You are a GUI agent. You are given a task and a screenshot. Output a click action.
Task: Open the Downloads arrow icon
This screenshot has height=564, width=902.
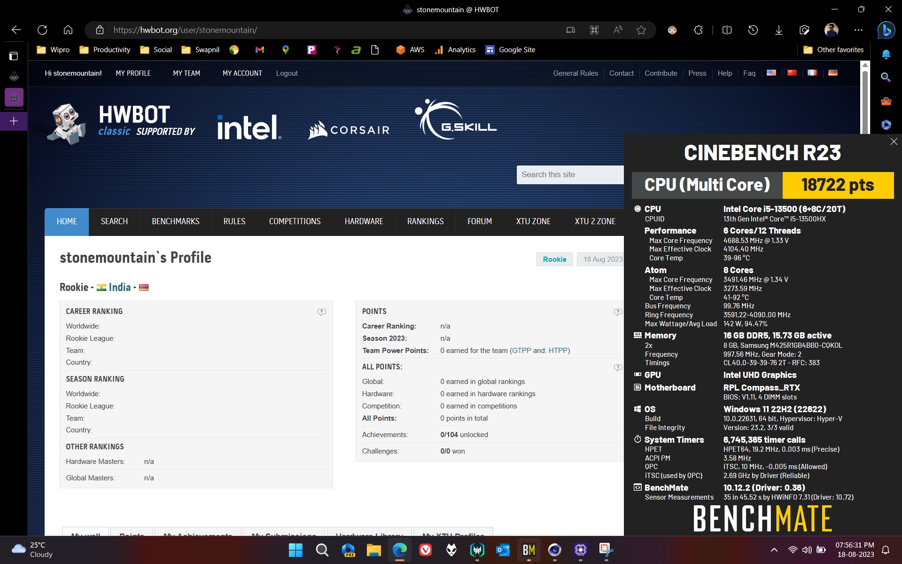click(778, 30)
